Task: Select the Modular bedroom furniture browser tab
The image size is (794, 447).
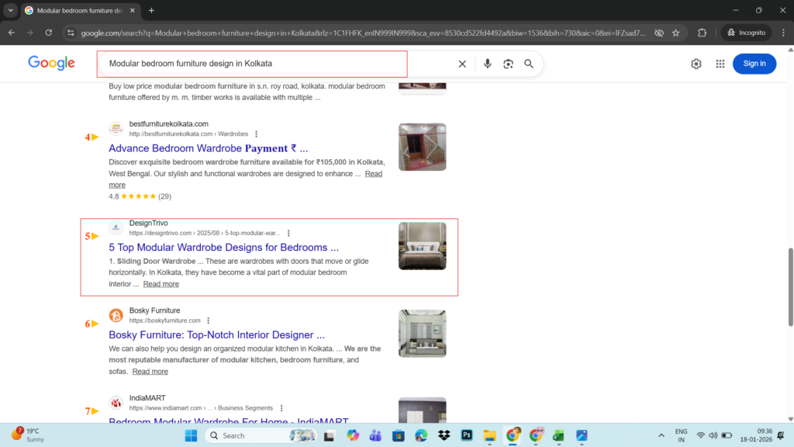Action: tap(74, 10)
